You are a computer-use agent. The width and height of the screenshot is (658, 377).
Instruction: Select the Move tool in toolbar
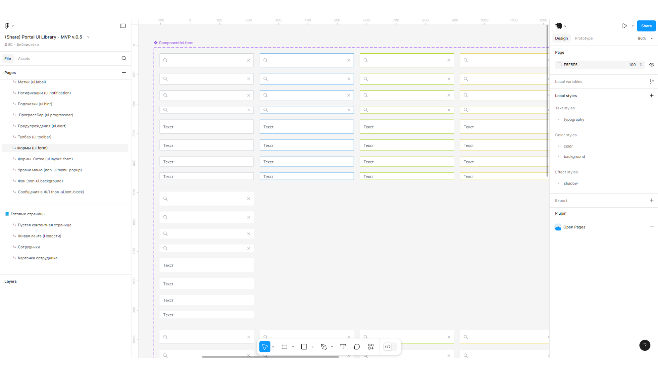pos(265,347)
